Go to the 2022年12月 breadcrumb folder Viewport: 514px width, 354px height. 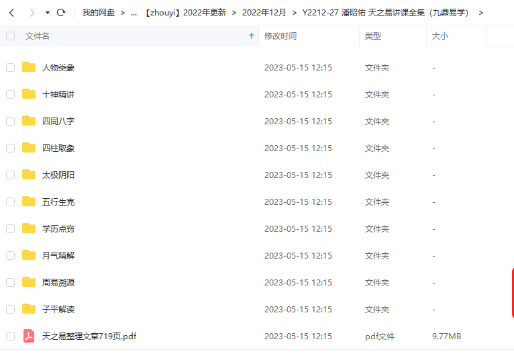pyautogui.click(x=264, y=13)
